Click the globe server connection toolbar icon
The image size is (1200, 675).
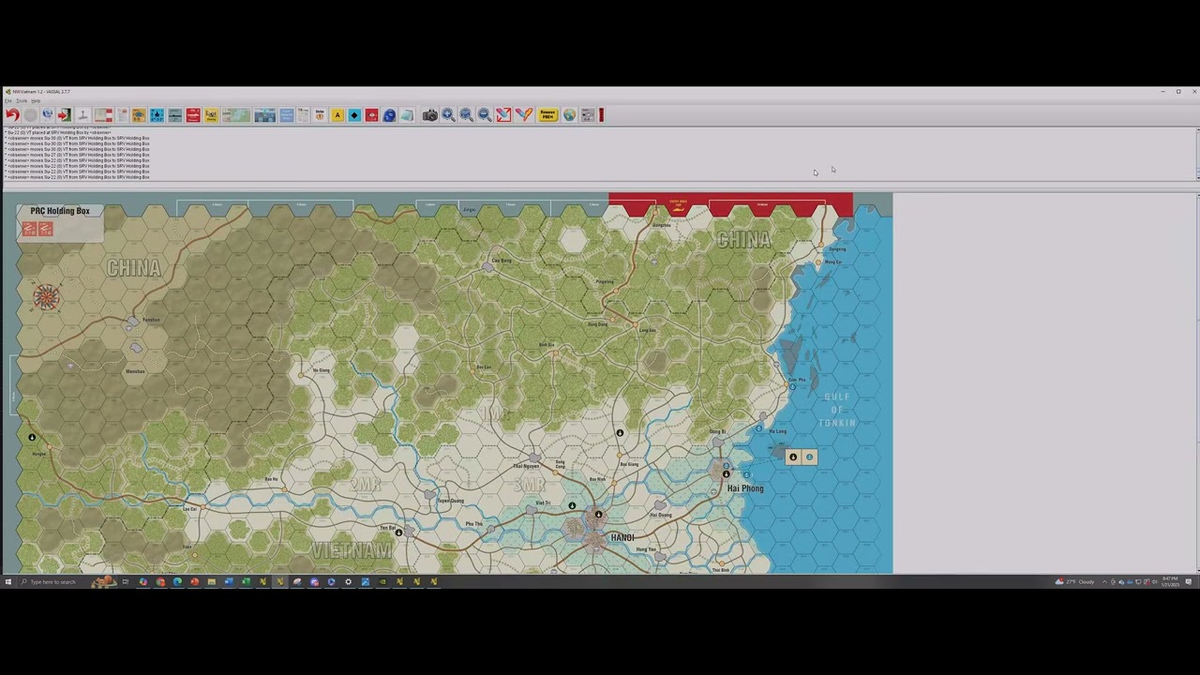tap(47, 114)
